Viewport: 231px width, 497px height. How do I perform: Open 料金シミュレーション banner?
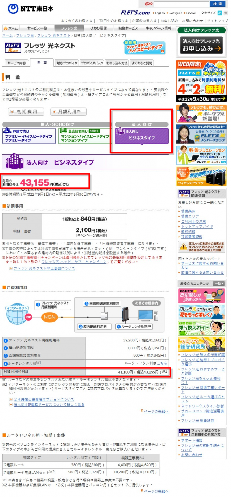click(x=202, y=155)
